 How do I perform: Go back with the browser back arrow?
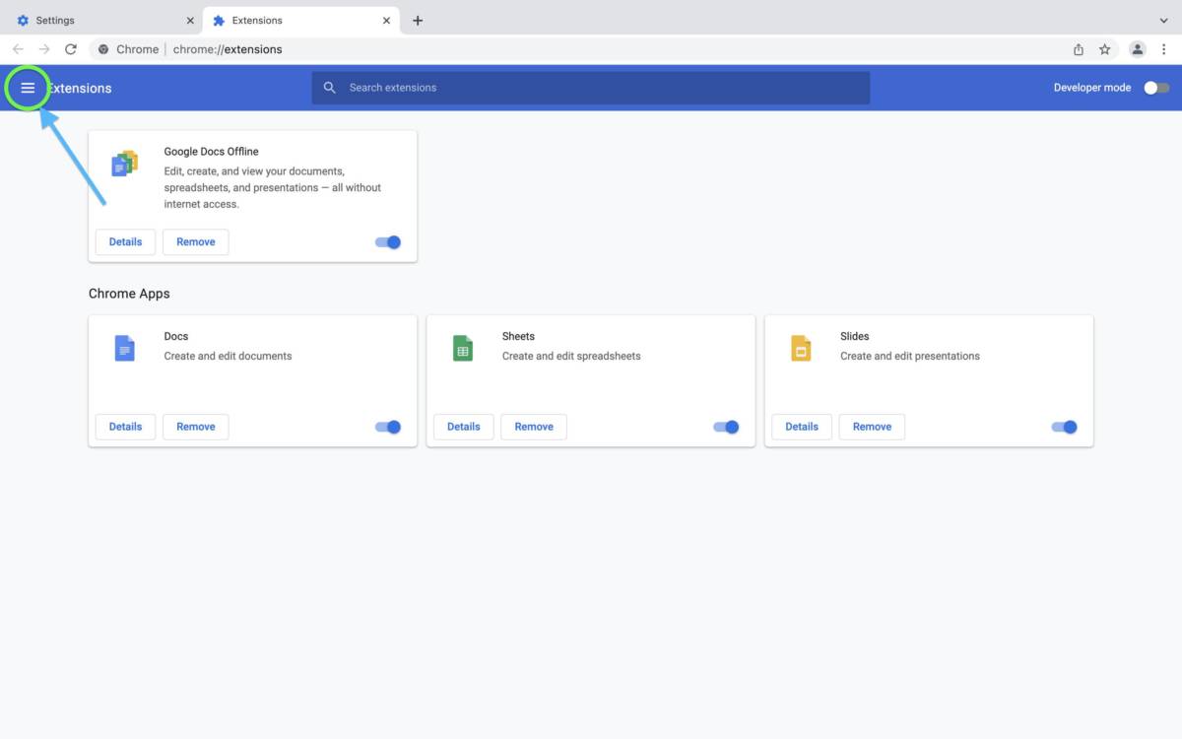point(18,49)
